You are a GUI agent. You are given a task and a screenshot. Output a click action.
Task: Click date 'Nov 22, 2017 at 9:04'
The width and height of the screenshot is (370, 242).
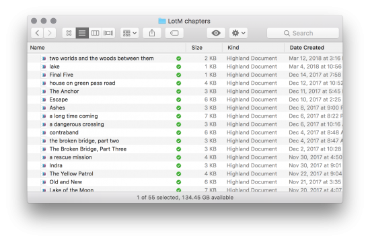click(316, 174)
